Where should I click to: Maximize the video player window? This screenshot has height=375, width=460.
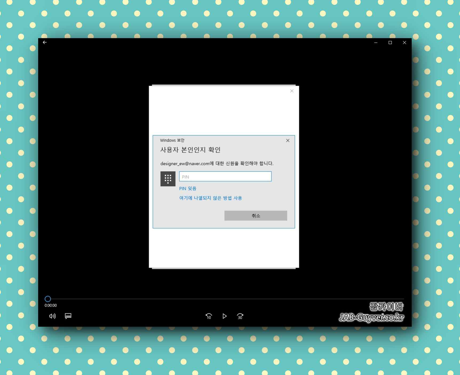pyautogui.click(x=390, y=42)
